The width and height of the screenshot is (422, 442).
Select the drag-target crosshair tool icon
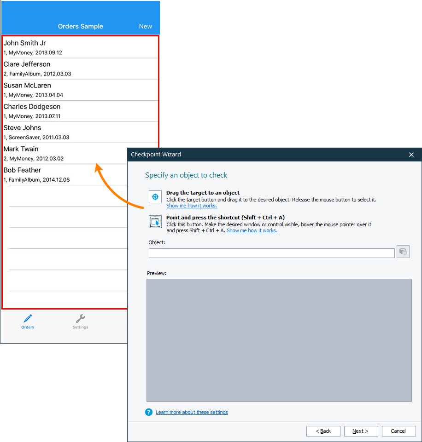click(x=155, y=196)
